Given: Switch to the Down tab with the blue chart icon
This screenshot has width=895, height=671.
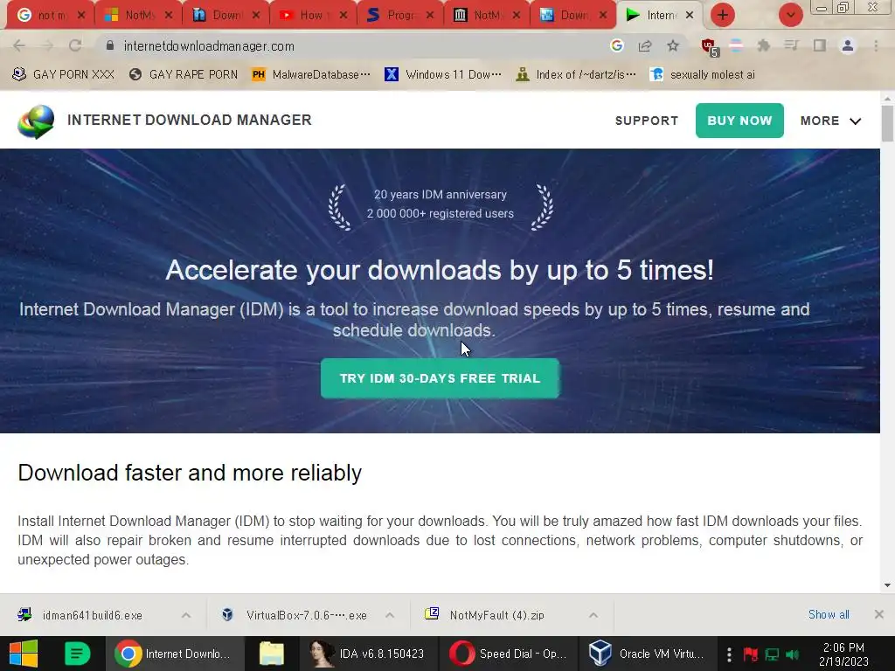Looking at the screenshot, I should (572, 16).
